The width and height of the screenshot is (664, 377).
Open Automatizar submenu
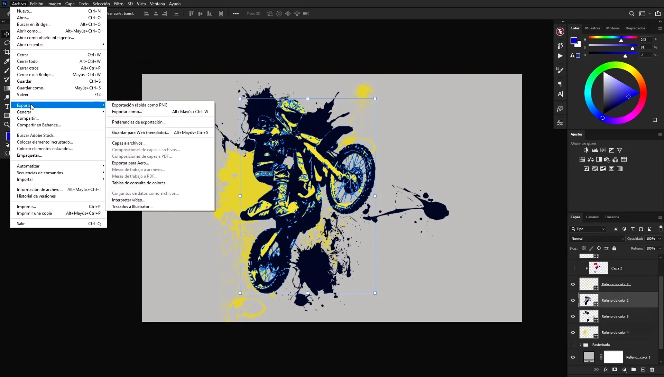[59, 166]
